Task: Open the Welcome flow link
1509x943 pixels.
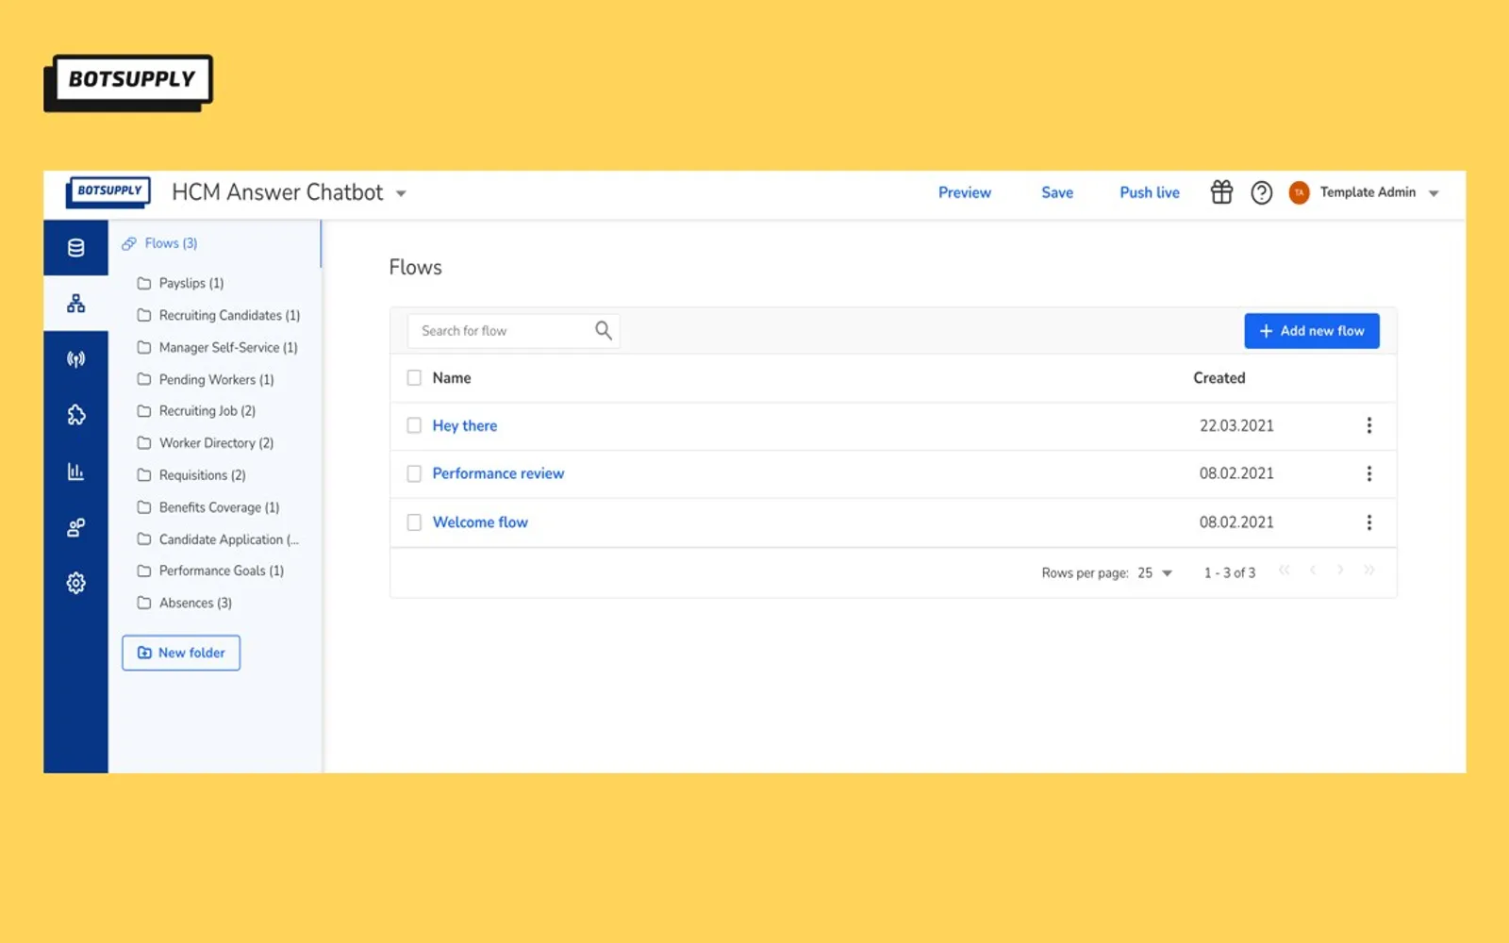Action: 480,522
